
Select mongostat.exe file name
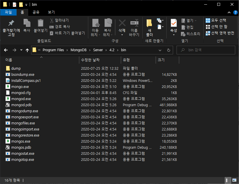[x=23, y=154]
